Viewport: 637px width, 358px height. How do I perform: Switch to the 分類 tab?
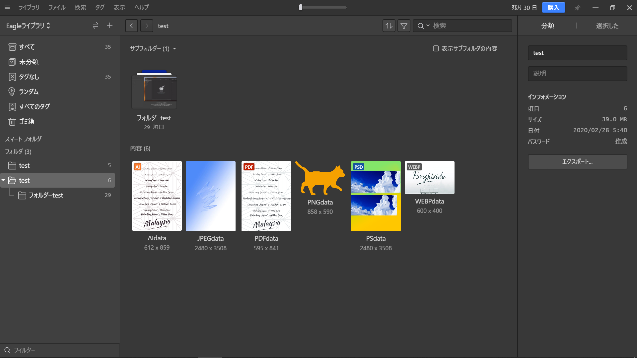click(x=548, y=26)
